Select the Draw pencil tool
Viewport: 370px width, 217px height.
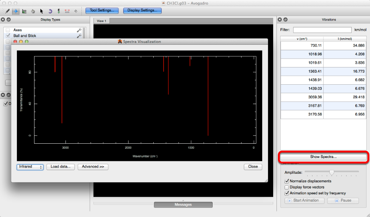7,11
